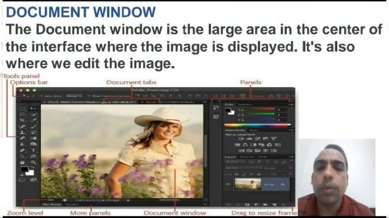This screenshot has height=218, width=389.
Task: Select the Type tool
Action: point(33,150)
